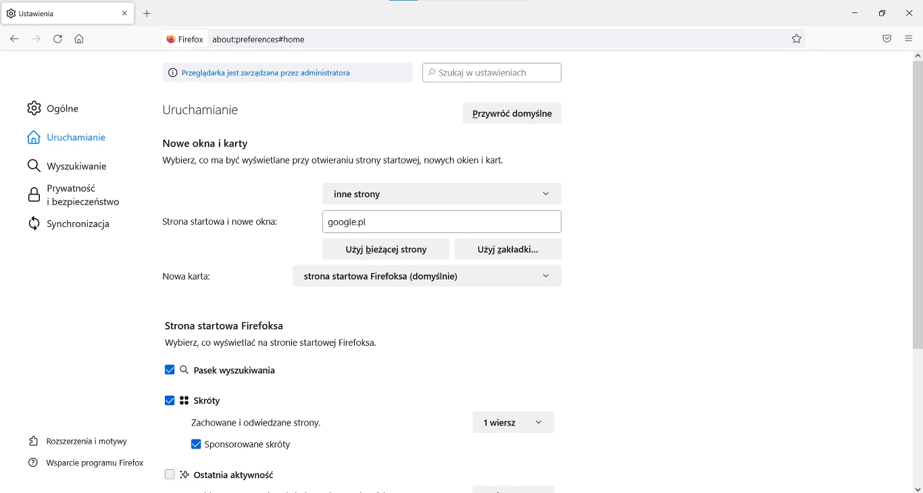Image resolution: width=923 pixels, height=493 pixels.
Task: Uncheck Sponsorowane skróty option
Action: point(196,444)
